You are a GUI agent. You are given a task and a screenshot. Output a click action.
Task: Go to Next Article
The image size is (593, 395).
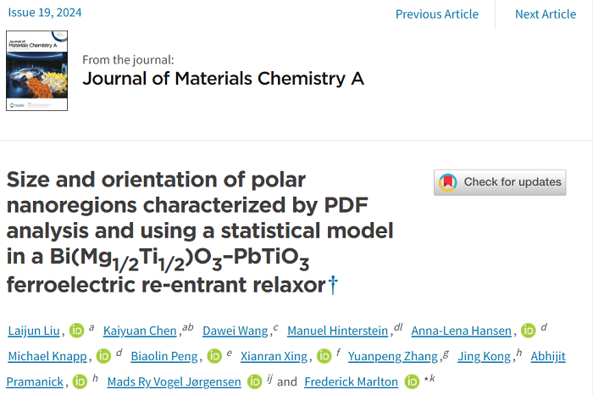coord(545,14)
